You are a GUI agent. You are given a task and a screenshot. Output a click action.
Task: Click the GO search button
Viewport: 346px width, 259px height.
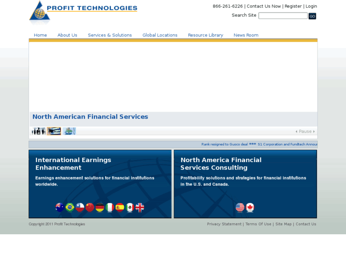(x=312, y=16)
